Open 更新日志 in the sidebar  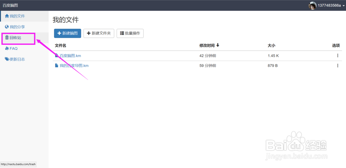(24, 59)
